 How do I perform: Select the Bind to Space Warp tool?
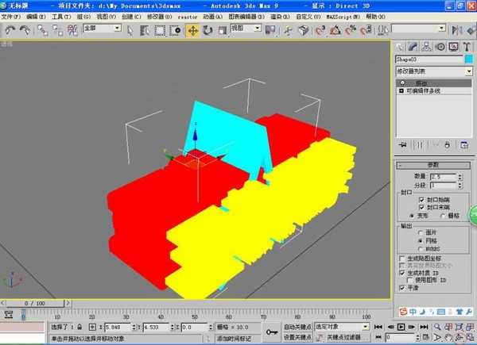point(72,30)
